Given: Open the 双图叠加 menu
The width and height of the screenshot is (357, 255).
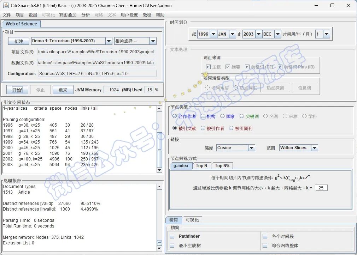Looking at the screenshot, I should click(x=68, y=15).
